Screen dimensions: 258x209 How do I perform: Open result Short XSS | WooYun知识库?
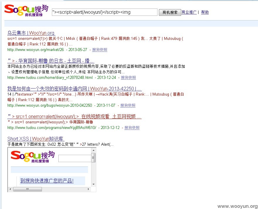pos(36,139)
